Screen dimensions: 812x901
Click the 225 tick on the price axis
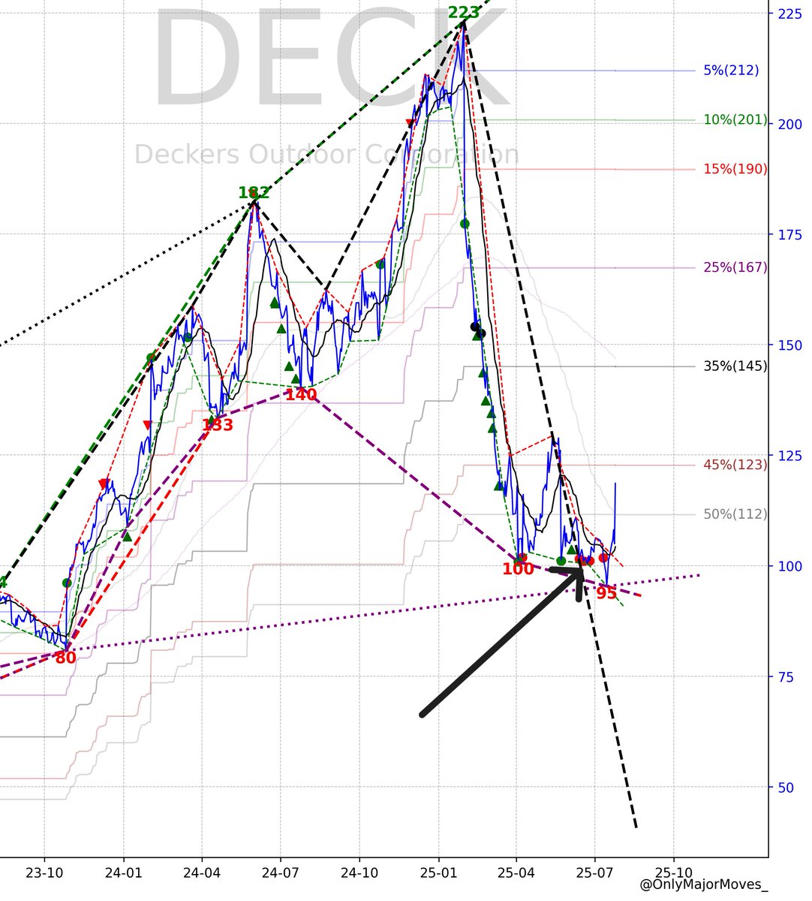pos(790,14)
